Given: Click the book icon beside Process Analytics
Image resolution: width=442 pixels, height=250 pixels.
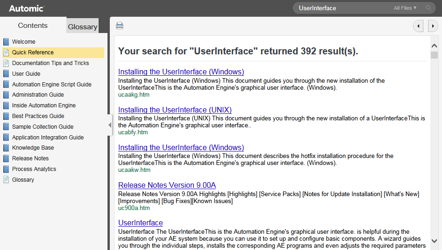Looking at the screenshot, I should (x=6, y=169).
